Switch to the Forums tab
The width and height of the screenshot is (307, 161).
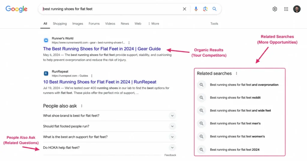pyautogui.click(x=94, y=24)
